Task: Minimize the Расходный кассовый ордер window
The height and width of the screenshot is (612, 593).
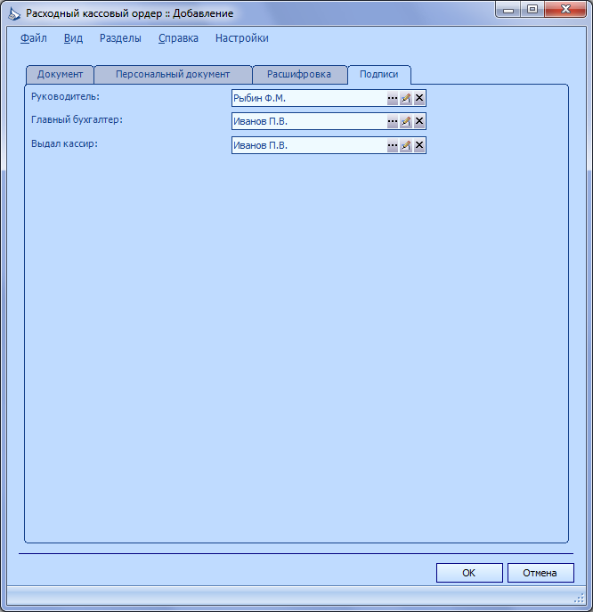Action: (x=508, y=10)
